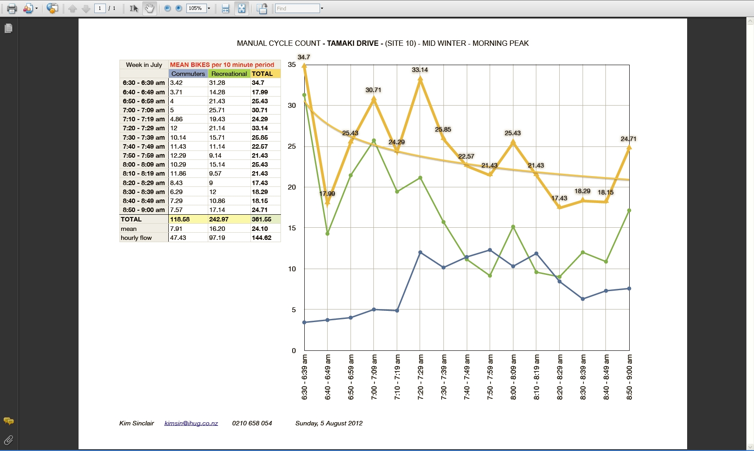
Task: Click the Zoom Out minus button
Action: (x=167, y=9)
